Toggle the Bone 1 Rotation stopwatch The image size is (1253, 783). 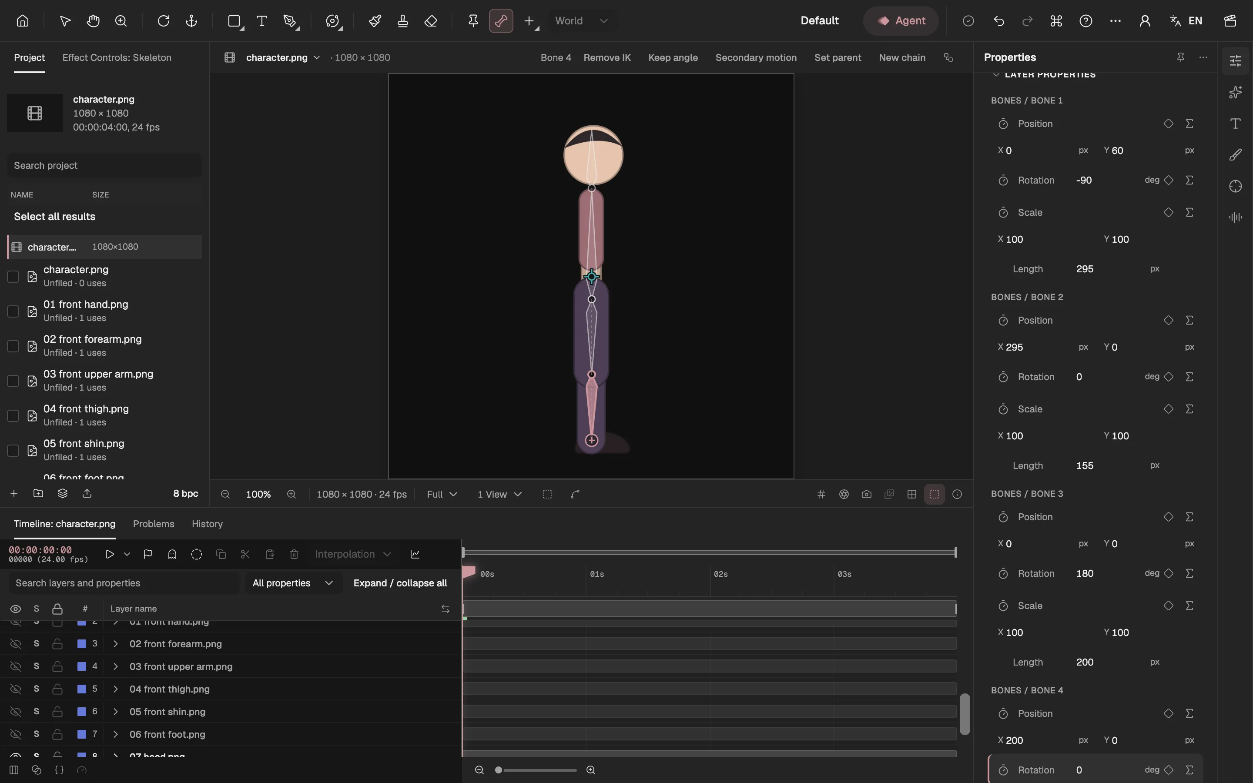pos(1003,180)
